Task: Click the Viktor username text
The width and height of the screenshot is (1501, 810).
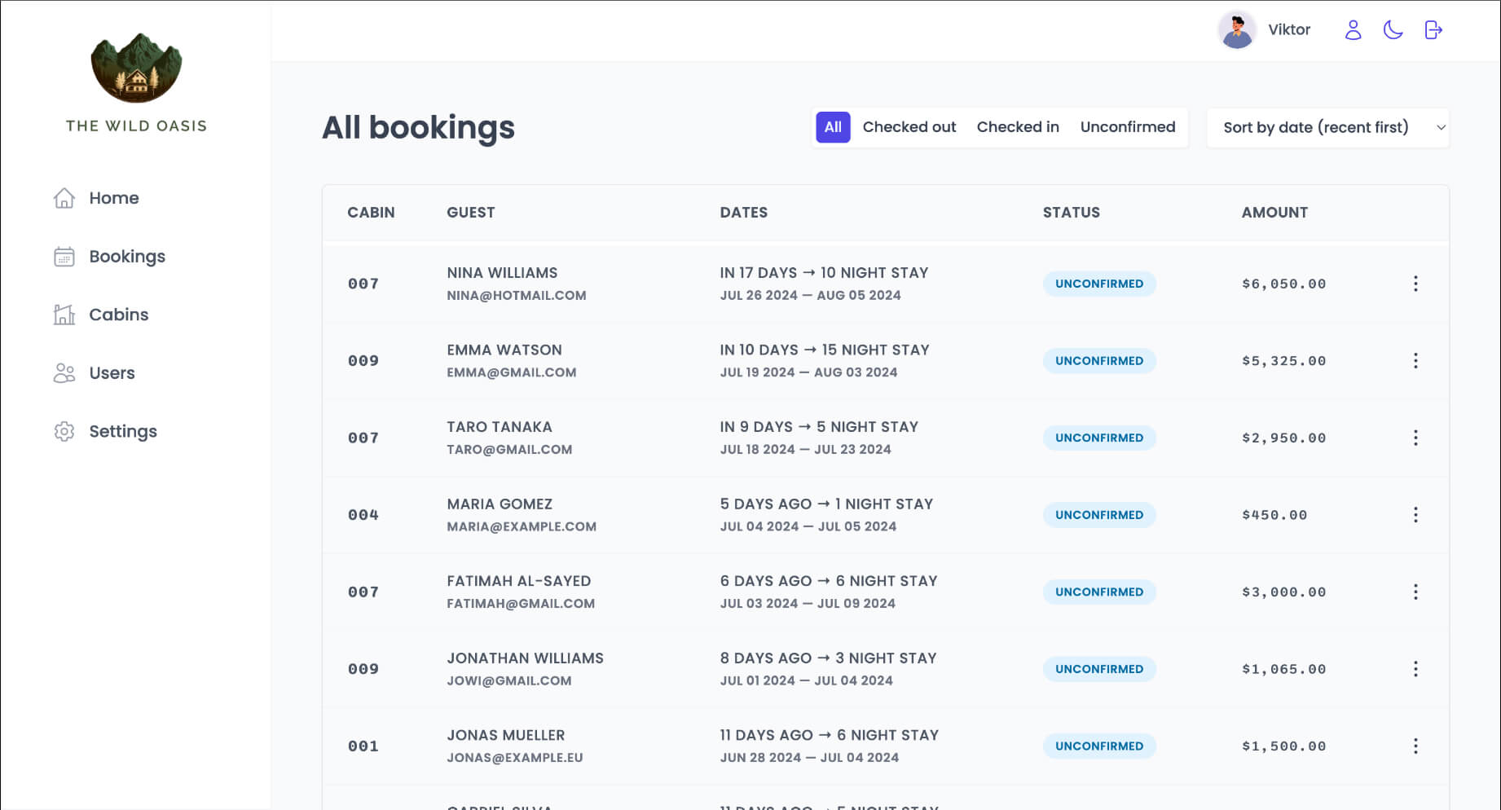Action: click(x=1289, y=29)
